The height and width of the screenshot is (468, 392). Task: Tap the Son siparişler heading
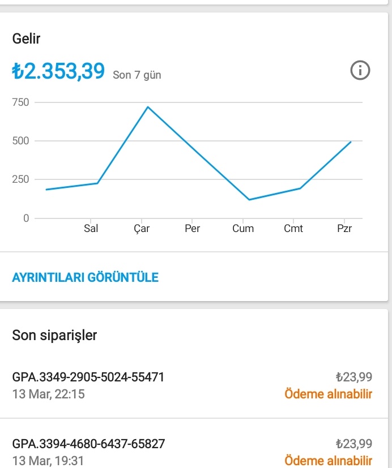tap(54, 335)
